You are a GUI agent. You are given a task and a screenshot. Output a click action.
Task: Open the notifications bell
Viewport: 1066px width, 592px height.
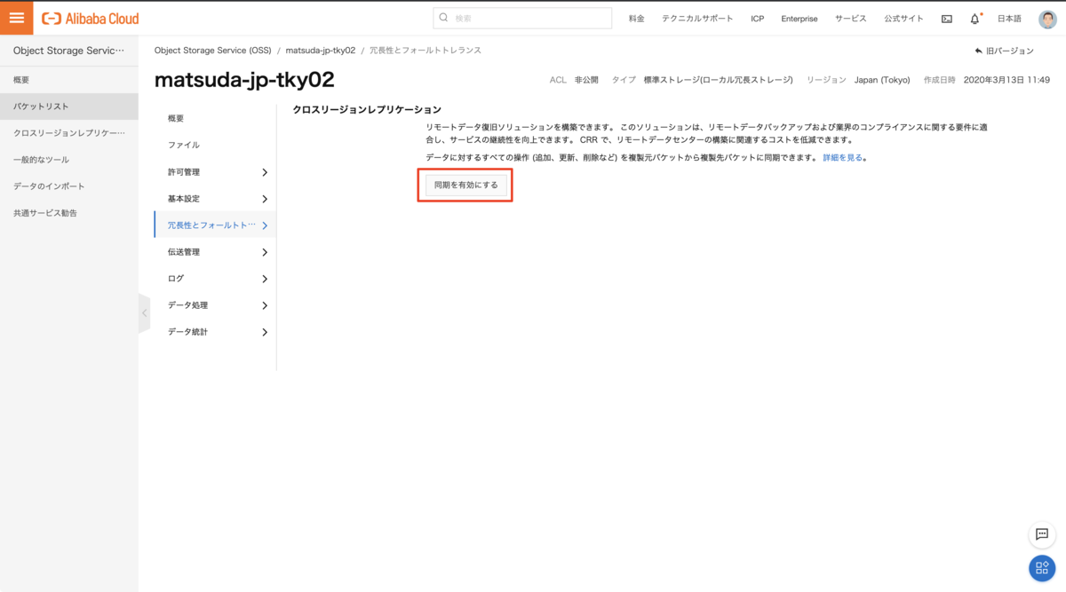click(x=975, y=19)
